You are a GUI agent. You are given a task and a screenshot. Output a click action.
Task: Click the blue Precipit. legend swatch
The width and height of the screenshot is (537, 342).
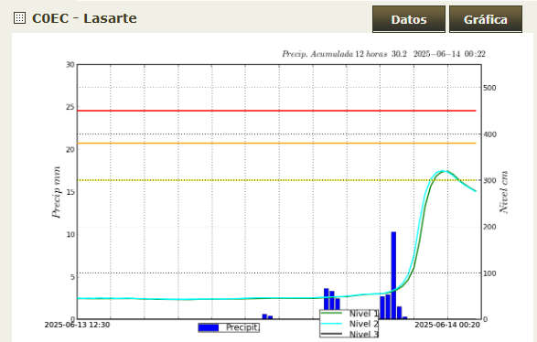209,327
